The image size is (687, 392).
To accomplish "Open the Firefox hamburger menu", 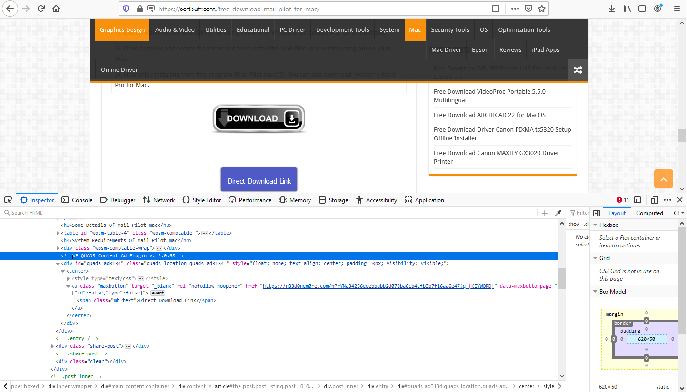I will pyautogui.click(x=677, y=9).
